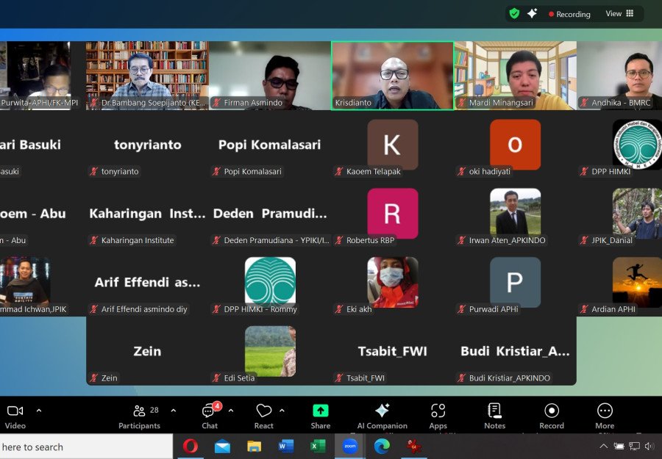Click JPIK_Danial profile photo
This screenshot has width=662, height=459.
(637, 212)
